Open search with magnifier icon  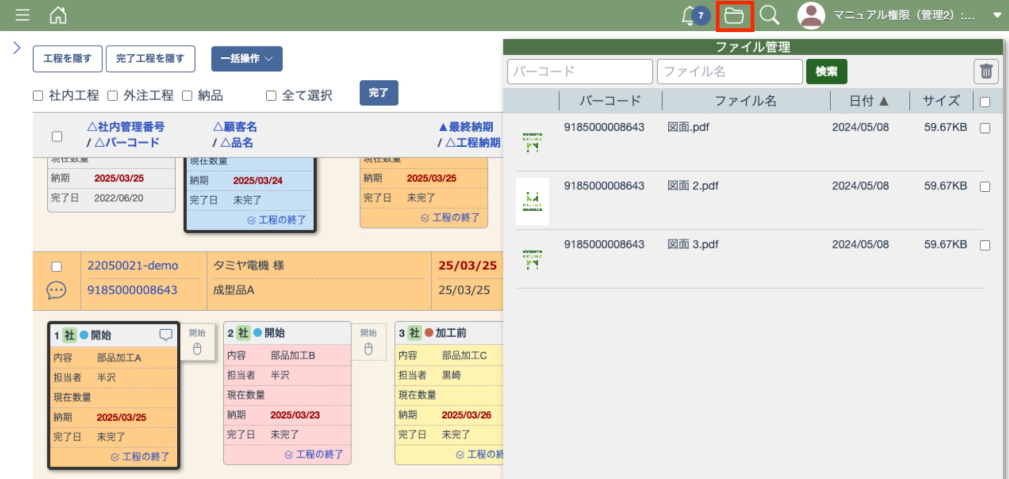pyautogui.click(x=769, y=15)
